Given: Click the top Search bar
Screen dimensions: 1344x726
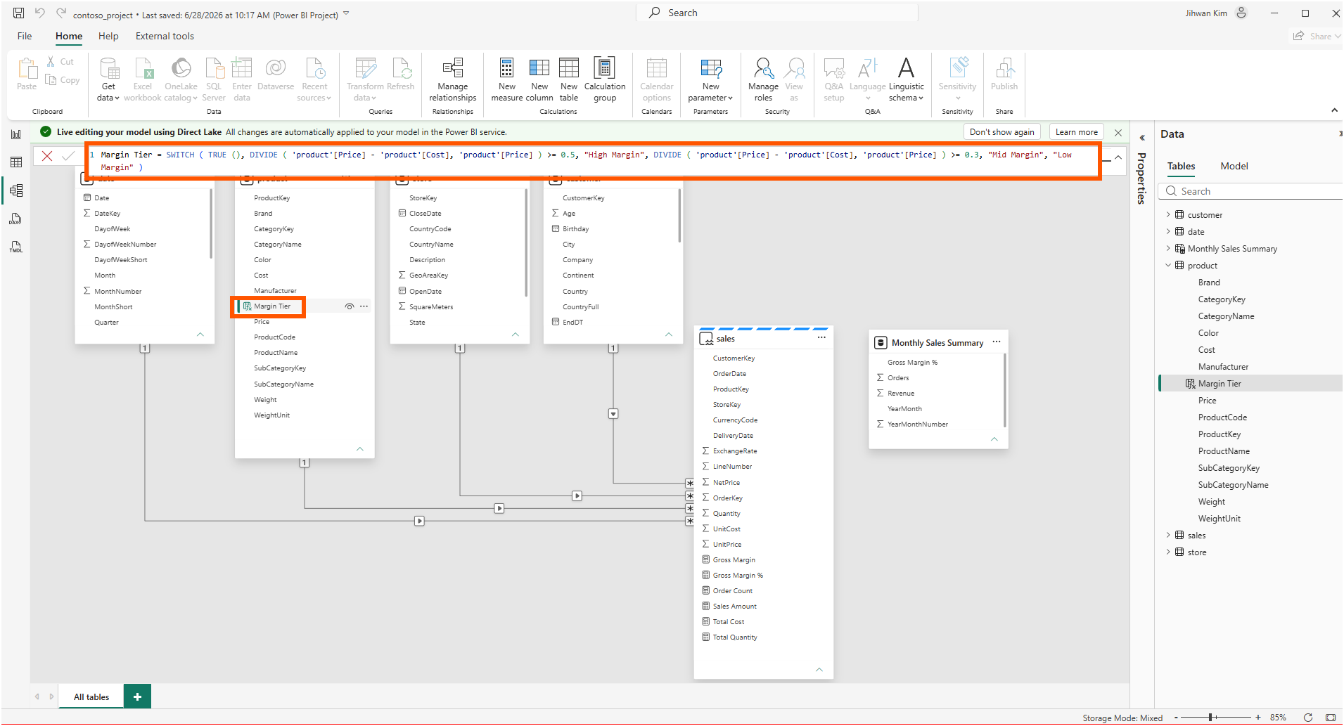Looking at the screenshot, I should click(x=777, y=13).
